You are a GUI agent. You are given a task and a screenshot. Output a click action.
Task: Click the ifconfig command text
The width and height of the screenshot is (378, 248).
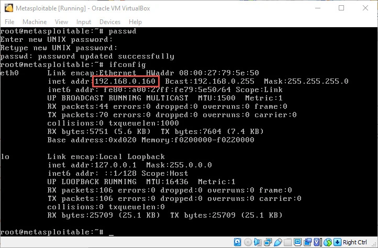127,64
